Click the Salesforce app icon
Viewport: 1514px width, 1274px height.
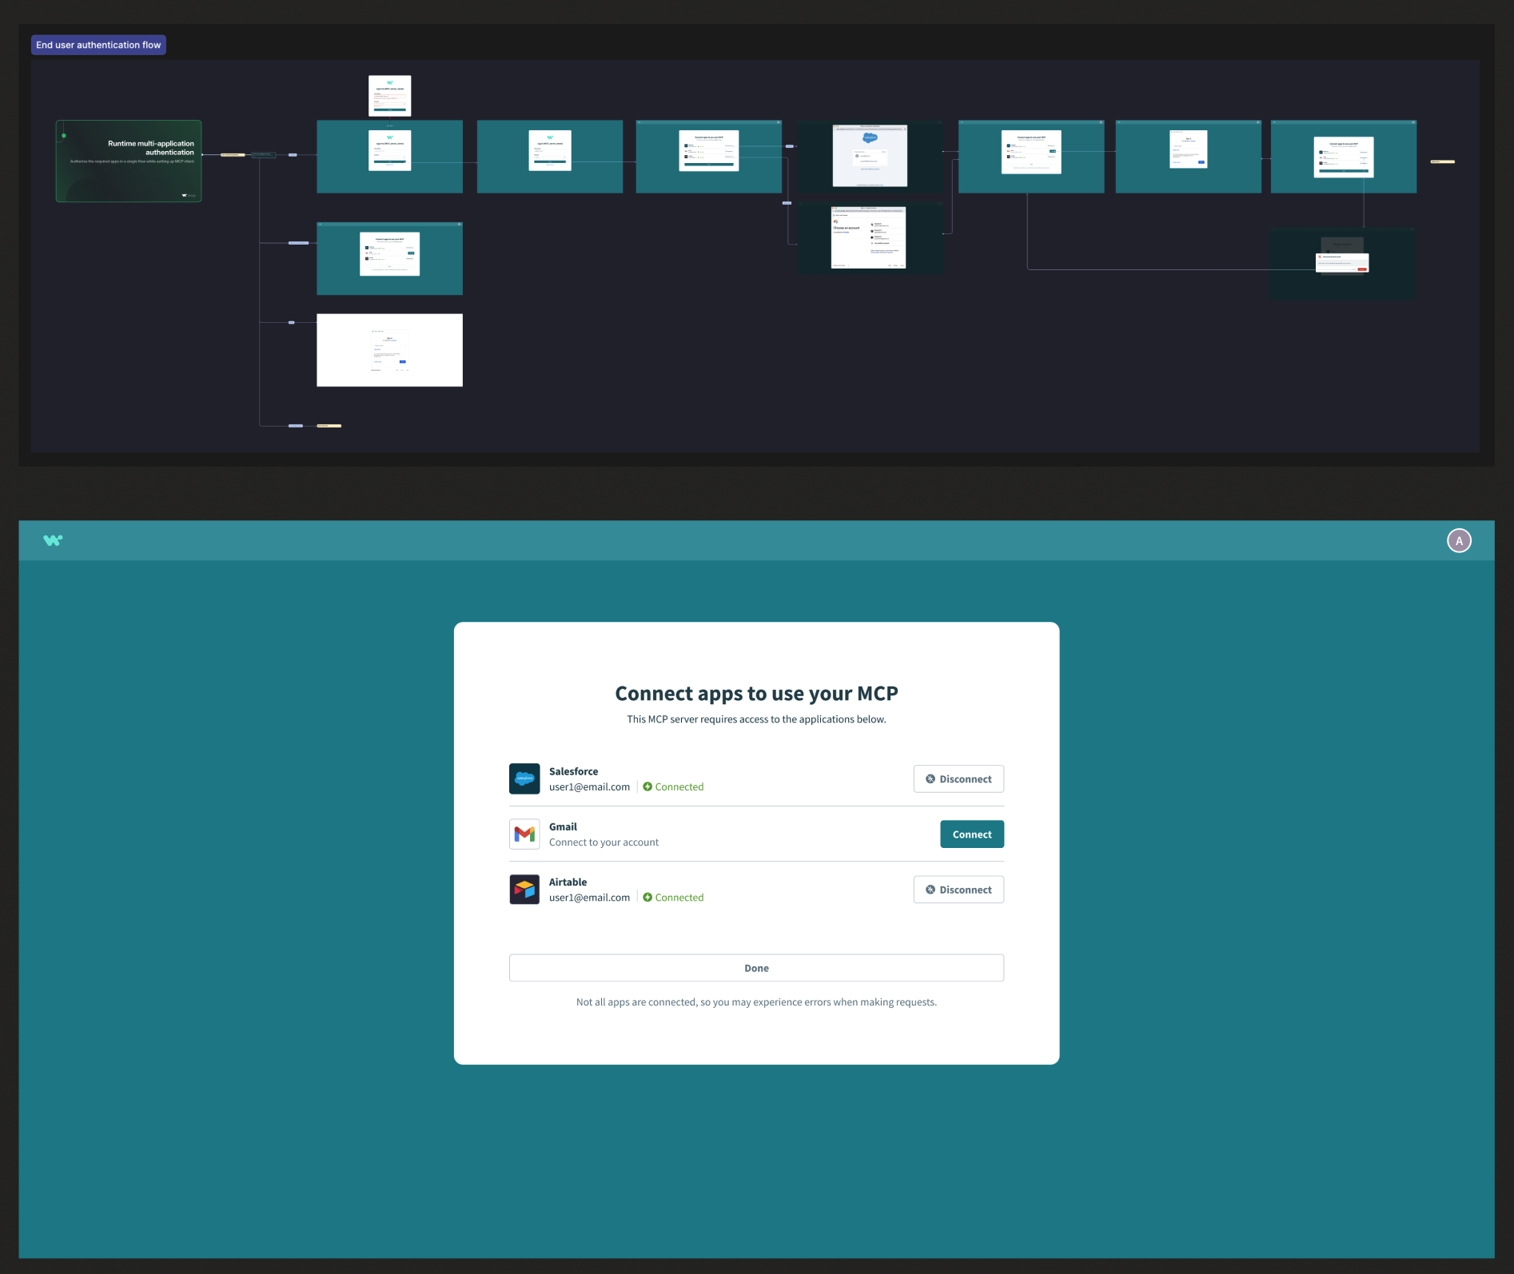(524, 778)
